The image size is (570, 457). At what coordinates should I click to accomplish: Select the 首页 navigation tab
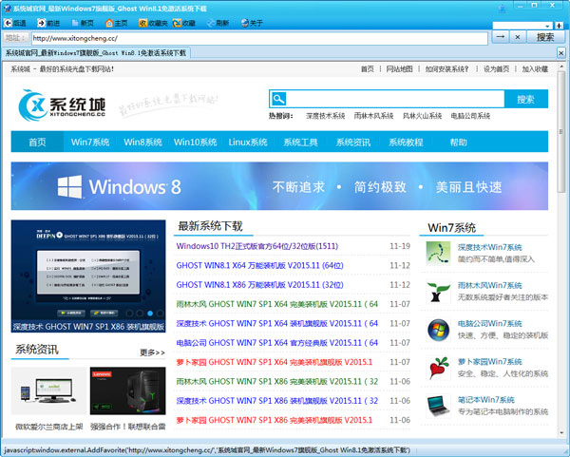[x=37, y=142]
